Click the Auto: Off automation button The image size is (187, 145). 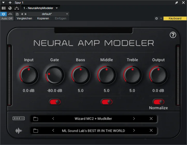(x=7, y=19)
